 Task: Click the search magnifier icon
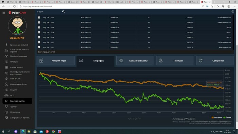click(63, 12)
